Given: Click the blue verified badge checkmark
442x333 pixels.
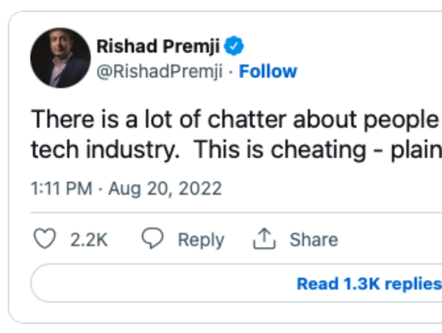Looking at the screenshot, I should [234, 46].
